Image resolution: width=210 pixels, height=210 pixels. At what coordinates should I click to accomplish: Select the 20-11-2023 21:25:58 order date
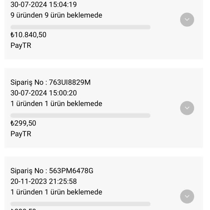(43, 181)
